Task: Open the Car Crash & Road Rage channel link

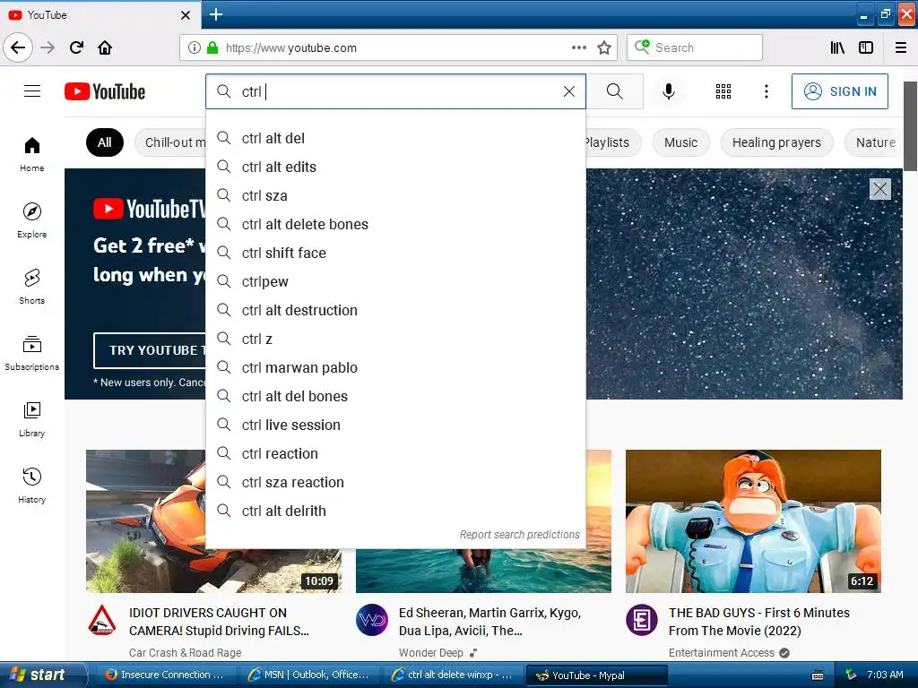Action: coord(185,653)
